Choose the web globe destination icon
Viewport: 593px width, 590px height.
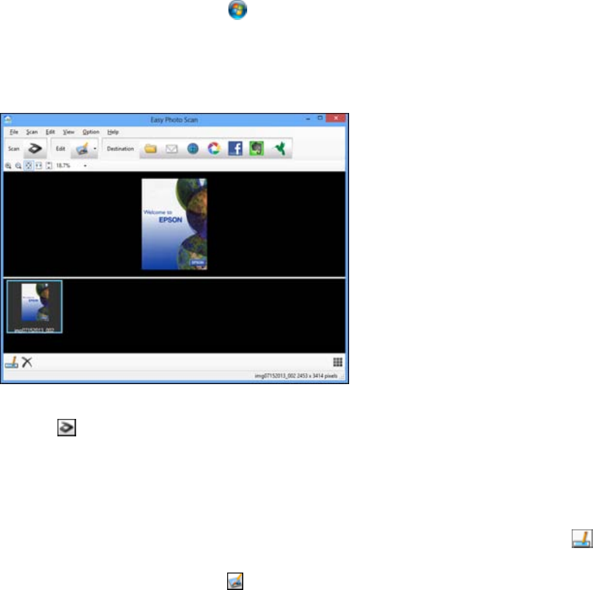[193, 149]
